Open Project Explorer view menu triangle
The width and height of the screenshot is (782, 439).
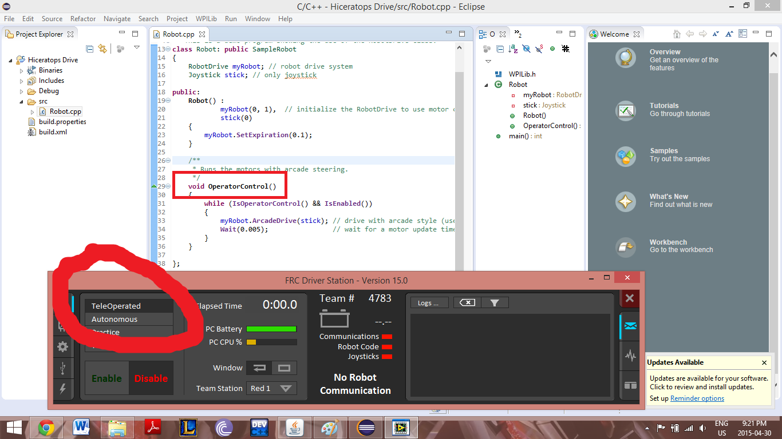point(137,47)
